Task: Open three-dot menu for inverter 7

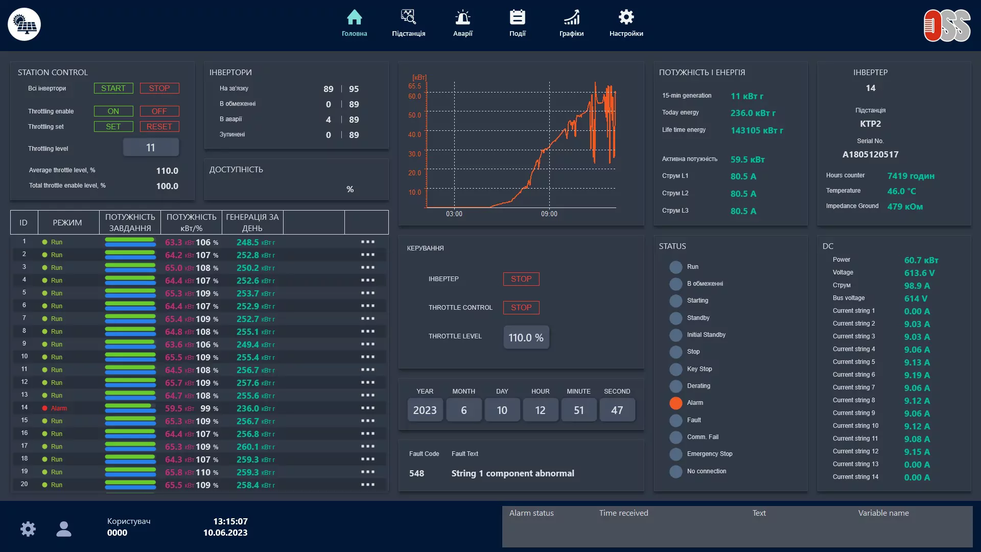Action: pos(367,318)
